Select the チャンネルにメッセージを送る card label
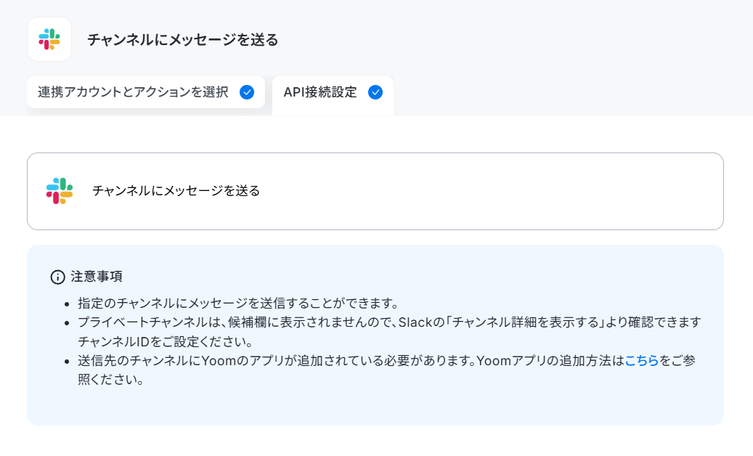The width and height of the screenshot is (753, 456). click(176, 191)
